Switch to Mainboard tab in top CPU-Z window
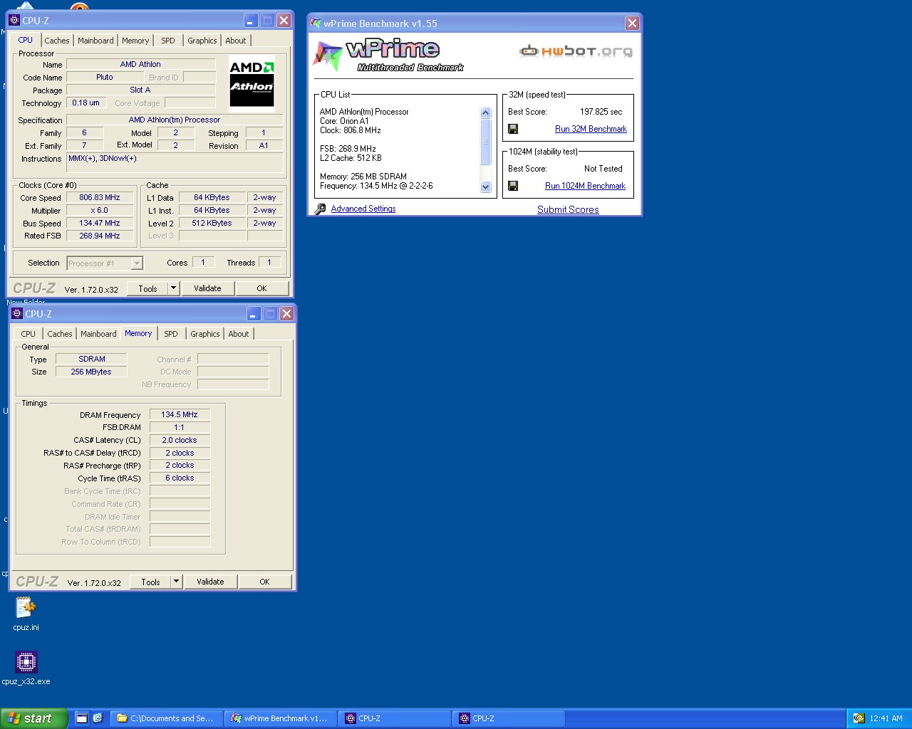 click(95, 41)
